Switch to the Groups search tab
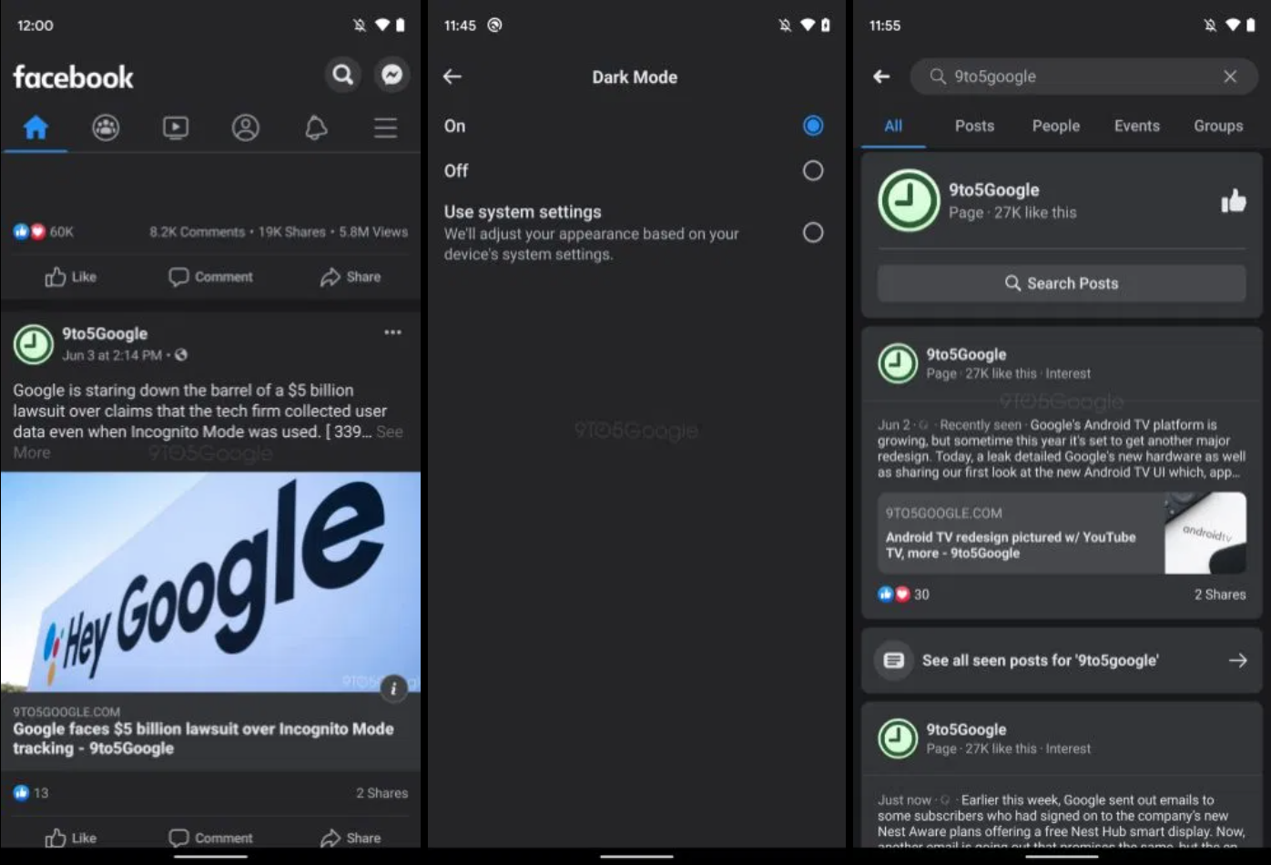 coord(1218,126)
